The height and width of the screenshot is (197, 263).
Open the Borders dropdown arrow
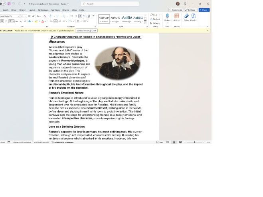88,21
